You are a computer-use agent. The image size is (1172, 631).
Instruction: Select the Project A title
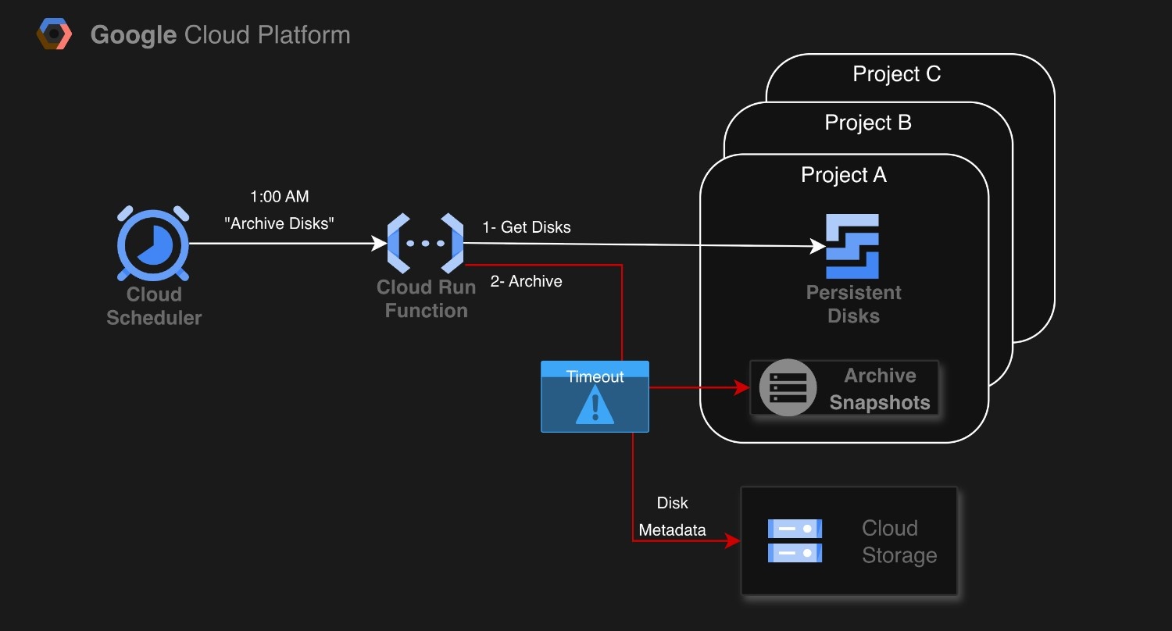coord(844,175)
